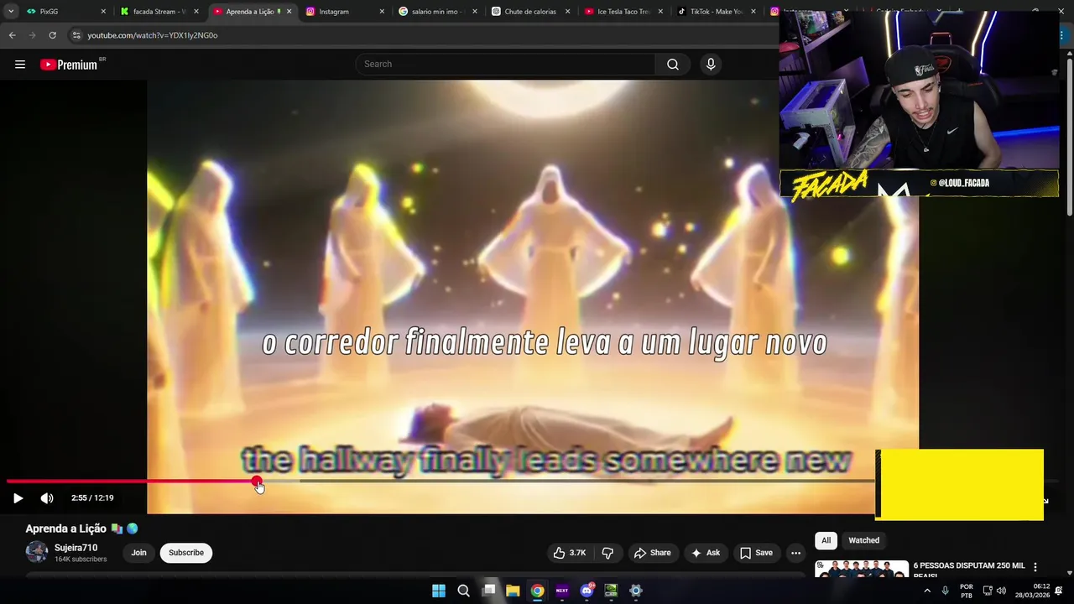
Task: Close the PixGG tab
Action: [x=104, y=12]
